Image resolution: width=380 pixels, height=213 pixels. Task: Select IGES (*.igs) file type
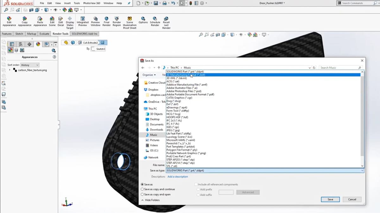tap(173, 127)
